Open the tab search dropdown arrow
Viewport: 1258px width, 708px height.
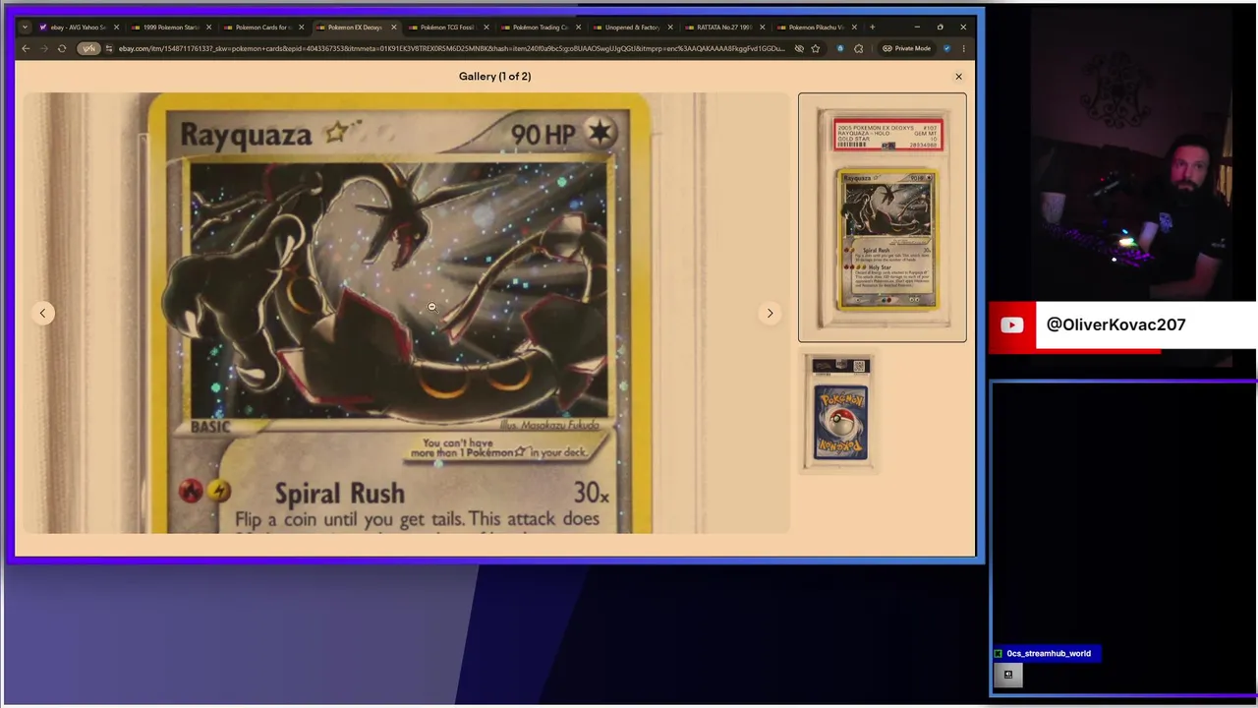point(25,28)
